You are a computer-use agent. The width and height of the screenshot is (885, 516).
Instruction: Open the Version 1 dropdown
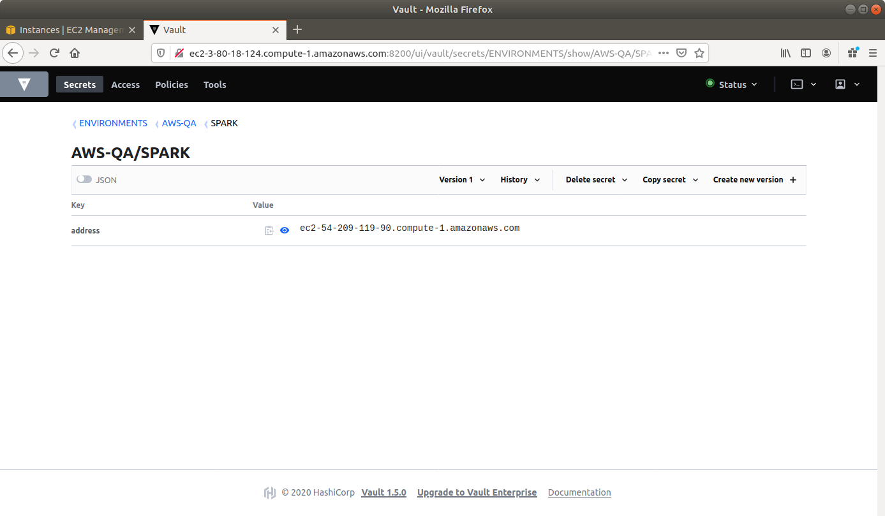pyautogui.click(x=462, y=180)
